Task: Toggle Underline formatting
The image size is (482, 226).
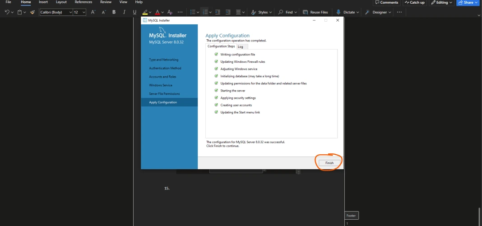Action: [134, 12]
